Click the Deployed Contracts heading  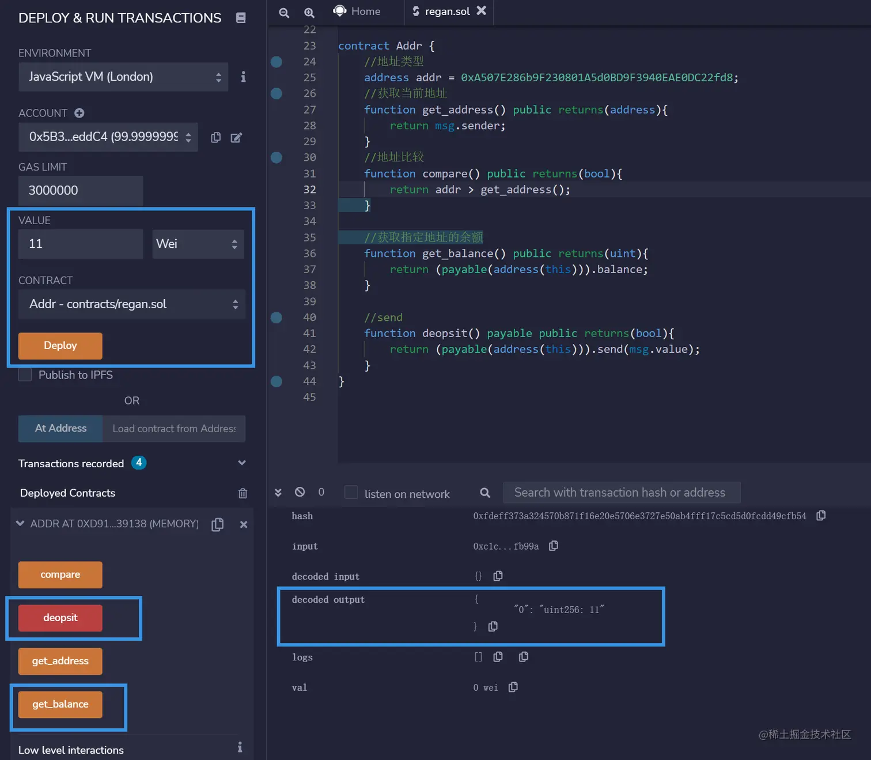[68, 493]
